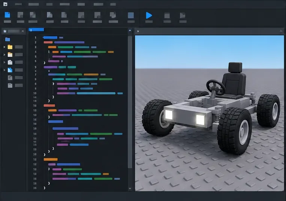
Task: Open the last item in the top menu bar
Action: pyautogui.click(x=113, y=4)
